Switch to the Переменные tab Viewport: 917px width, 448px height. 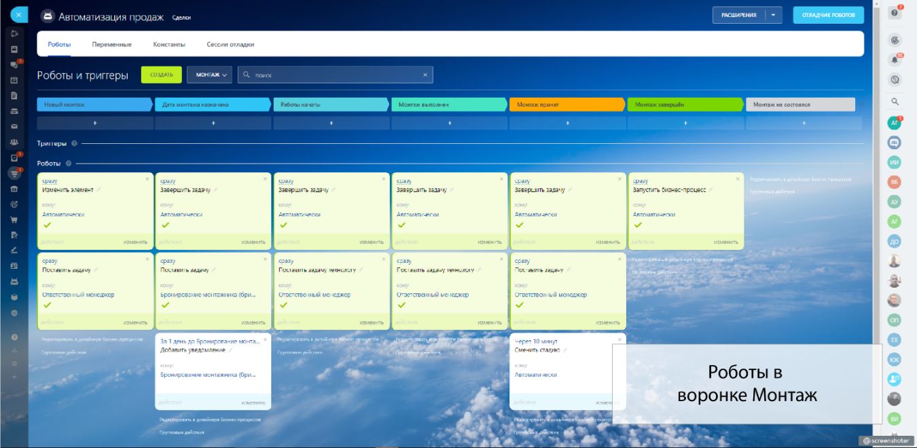click(x=112, y=44)
